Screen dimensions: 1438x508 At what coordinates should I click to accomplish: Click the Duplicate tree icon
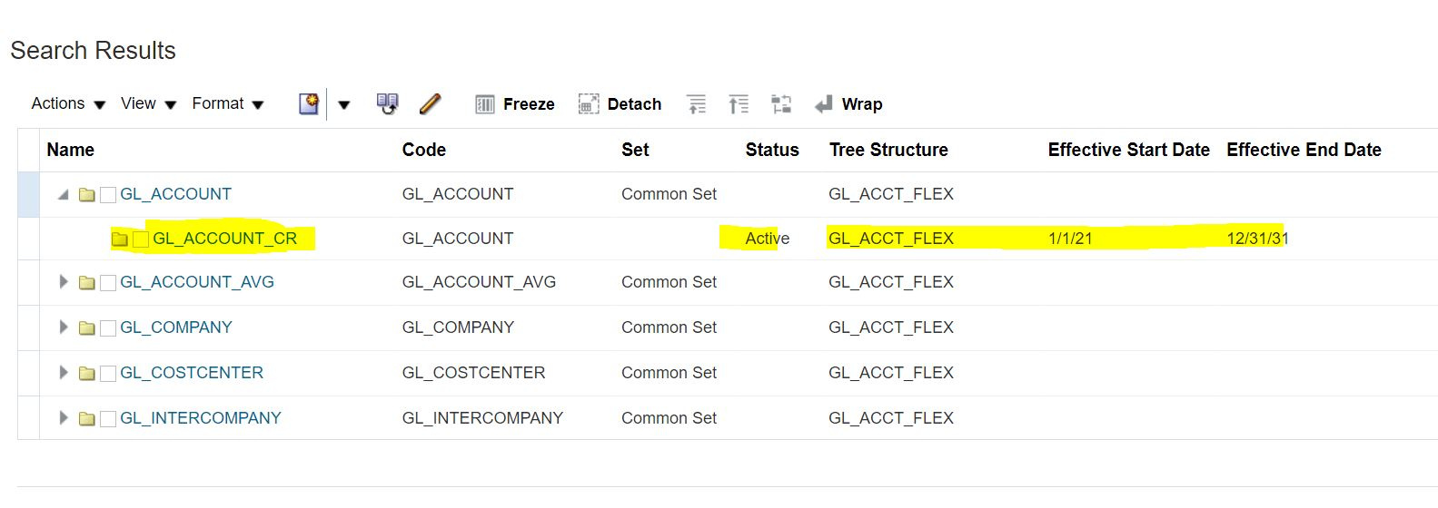[x=388, y=103]
